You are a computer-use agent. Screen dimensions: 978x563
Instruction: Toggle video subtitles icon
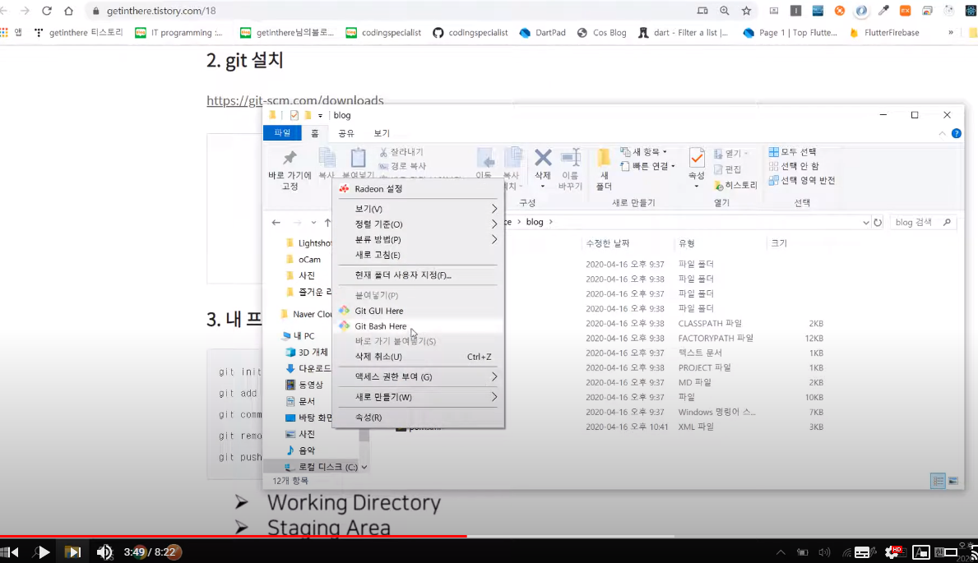click(x=862, y=551)
